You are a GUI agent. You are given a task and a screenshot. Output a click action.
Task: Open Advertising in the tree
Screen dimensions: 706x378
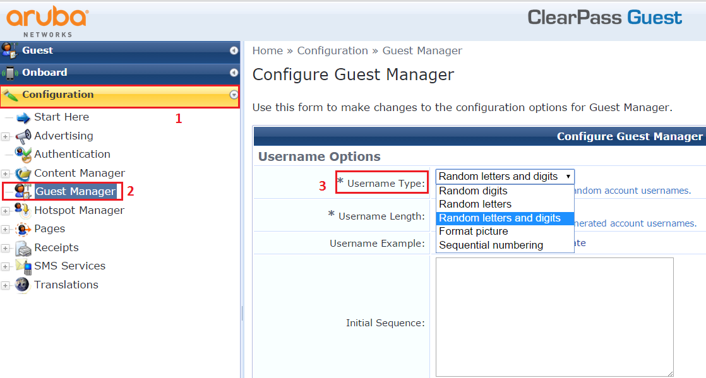tap(64, 136)
